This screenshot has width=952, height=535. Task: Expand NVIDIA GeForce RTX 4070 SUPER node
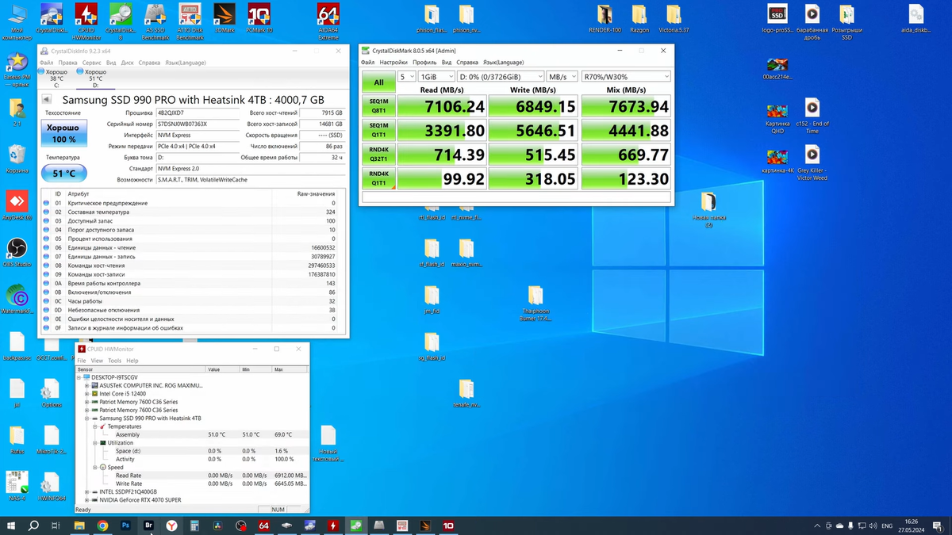(86, 500)
